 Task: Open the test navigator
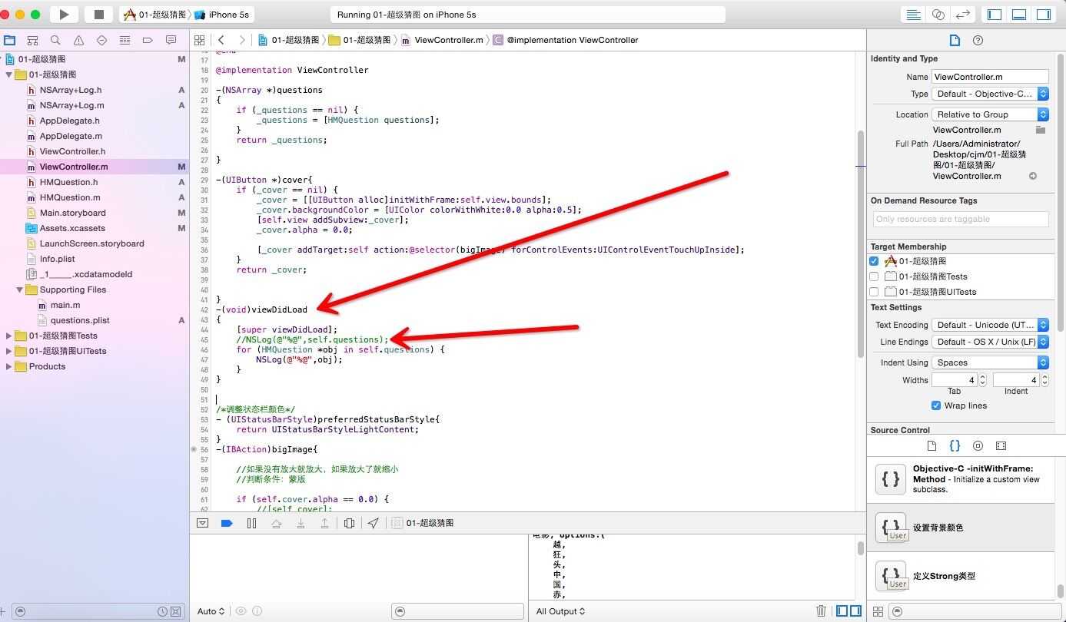click(x=101, y=40)
